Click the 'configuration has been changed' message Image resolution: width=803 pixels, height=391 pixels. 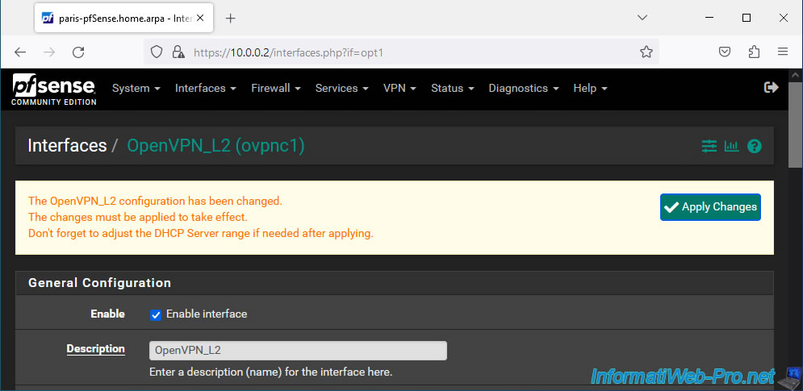[155, 201]
